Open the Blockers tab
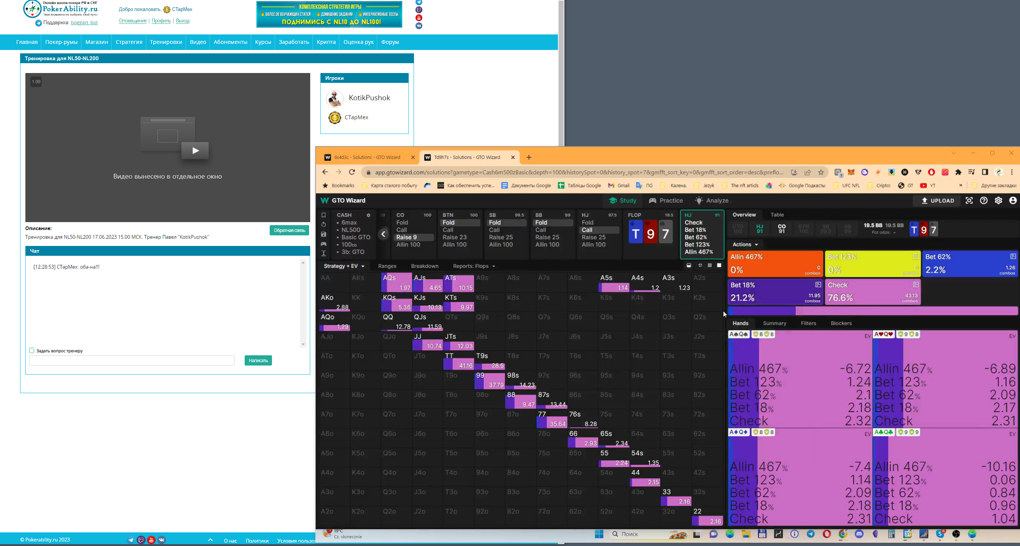The height and width of the screenshot is (546, 1020). (x=841, y=323)
